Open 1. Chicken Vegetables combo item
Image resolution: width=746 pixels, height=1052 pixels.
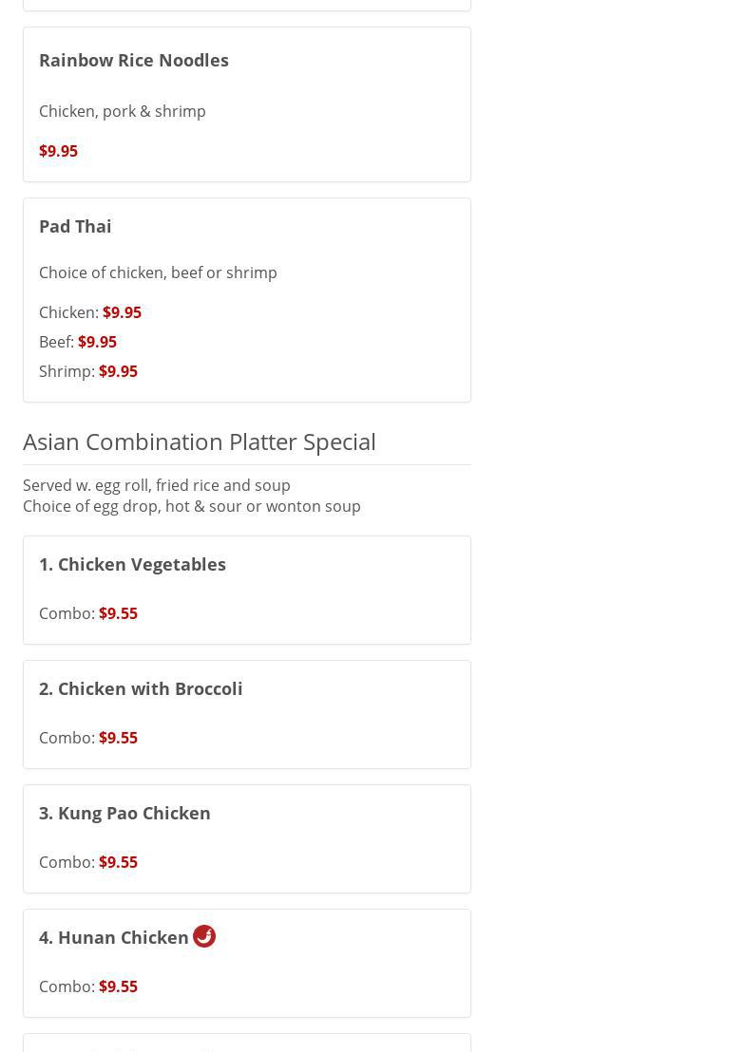[x=132, y=564]
